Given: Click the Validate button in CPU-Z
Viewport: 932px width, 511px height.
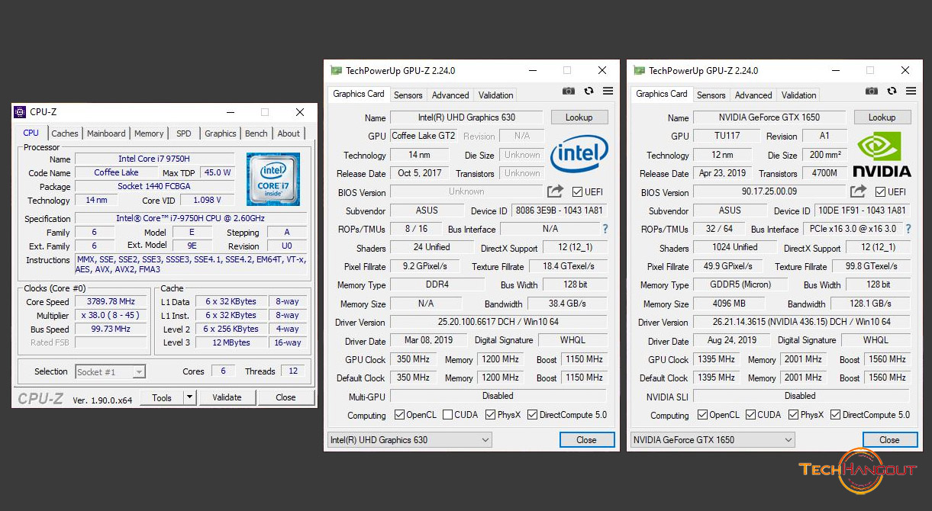Looking at the screenshot, I should [x=227, y=397].
